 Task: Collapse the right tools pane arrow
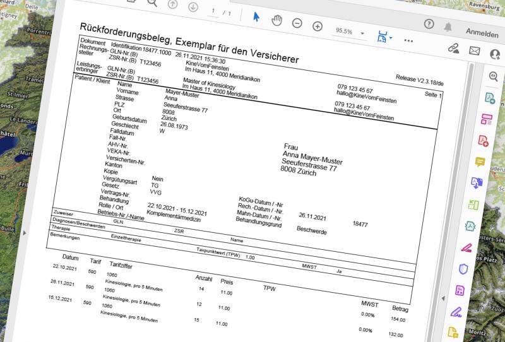444,298
